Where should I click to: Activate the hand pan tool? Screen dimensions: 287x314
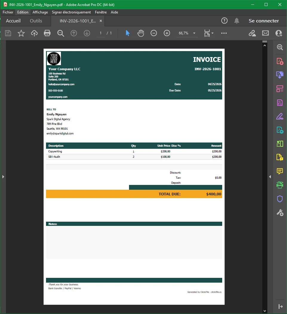tap(141, 33)
